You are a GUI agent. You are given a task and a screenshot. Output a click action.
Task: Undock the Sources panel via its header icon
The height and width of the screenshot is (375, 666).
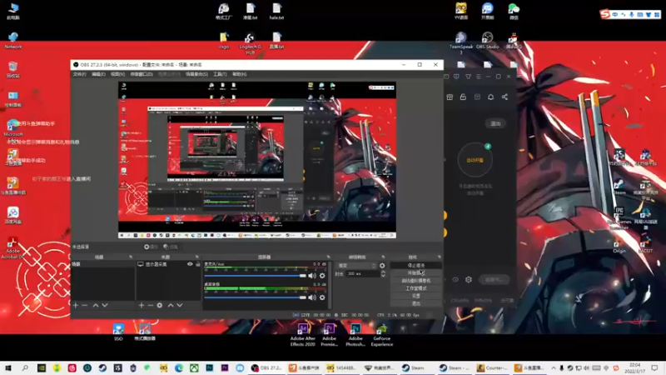[x=196, y=257]
